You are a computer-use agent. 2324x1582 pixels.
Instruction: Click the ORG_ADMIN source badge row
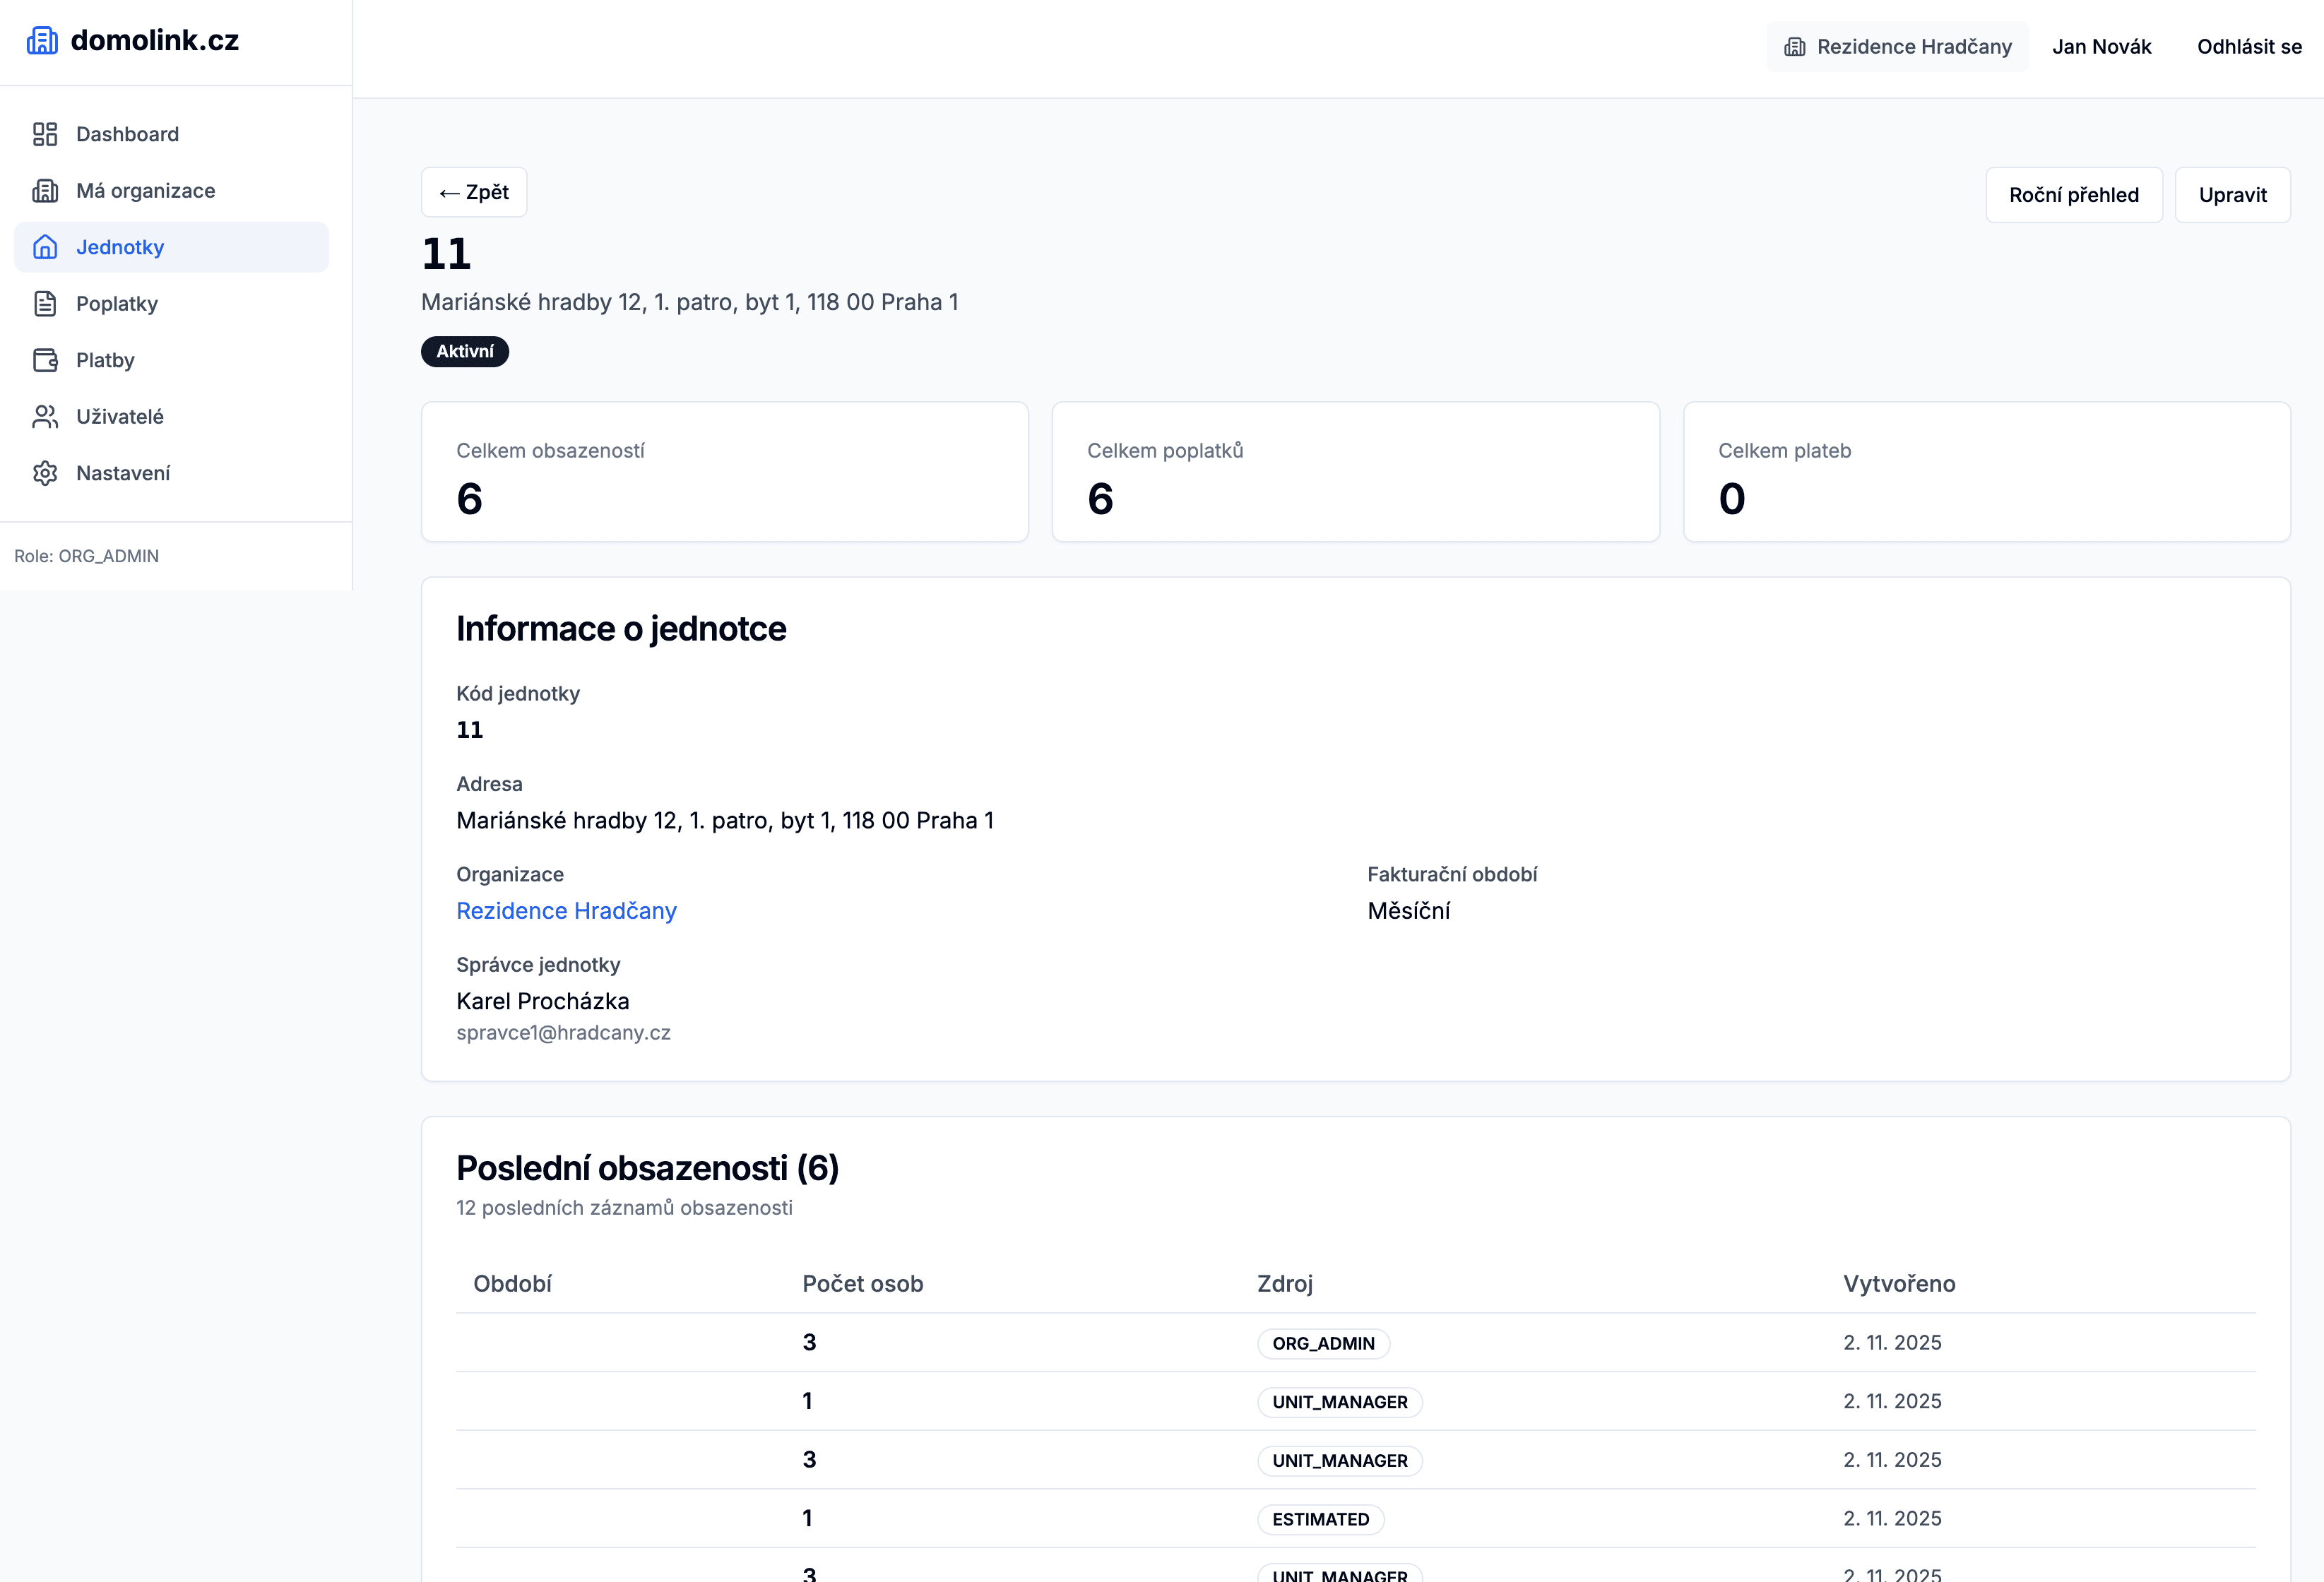pyautogui.click(x=1323, y=1343)
